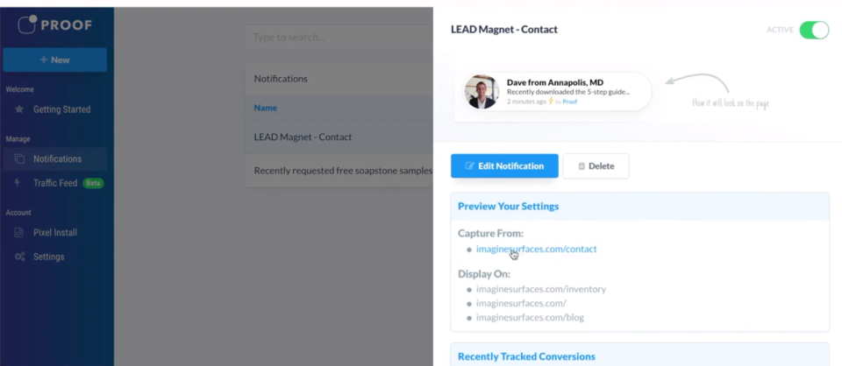Click the Notifications sidebar icon
The width and height of the screenshot is (842, 366).
(19, 159)
